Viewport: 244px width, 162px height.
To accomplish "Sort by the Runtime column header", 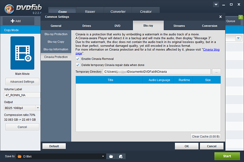I will [183, 80].
